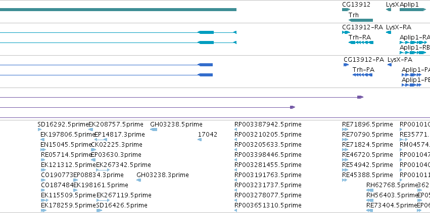The width and height of the screenshot is (430, 213).
Task: Click the GH03238.5prime EST glyph
Action: click(x=154, y=130)
